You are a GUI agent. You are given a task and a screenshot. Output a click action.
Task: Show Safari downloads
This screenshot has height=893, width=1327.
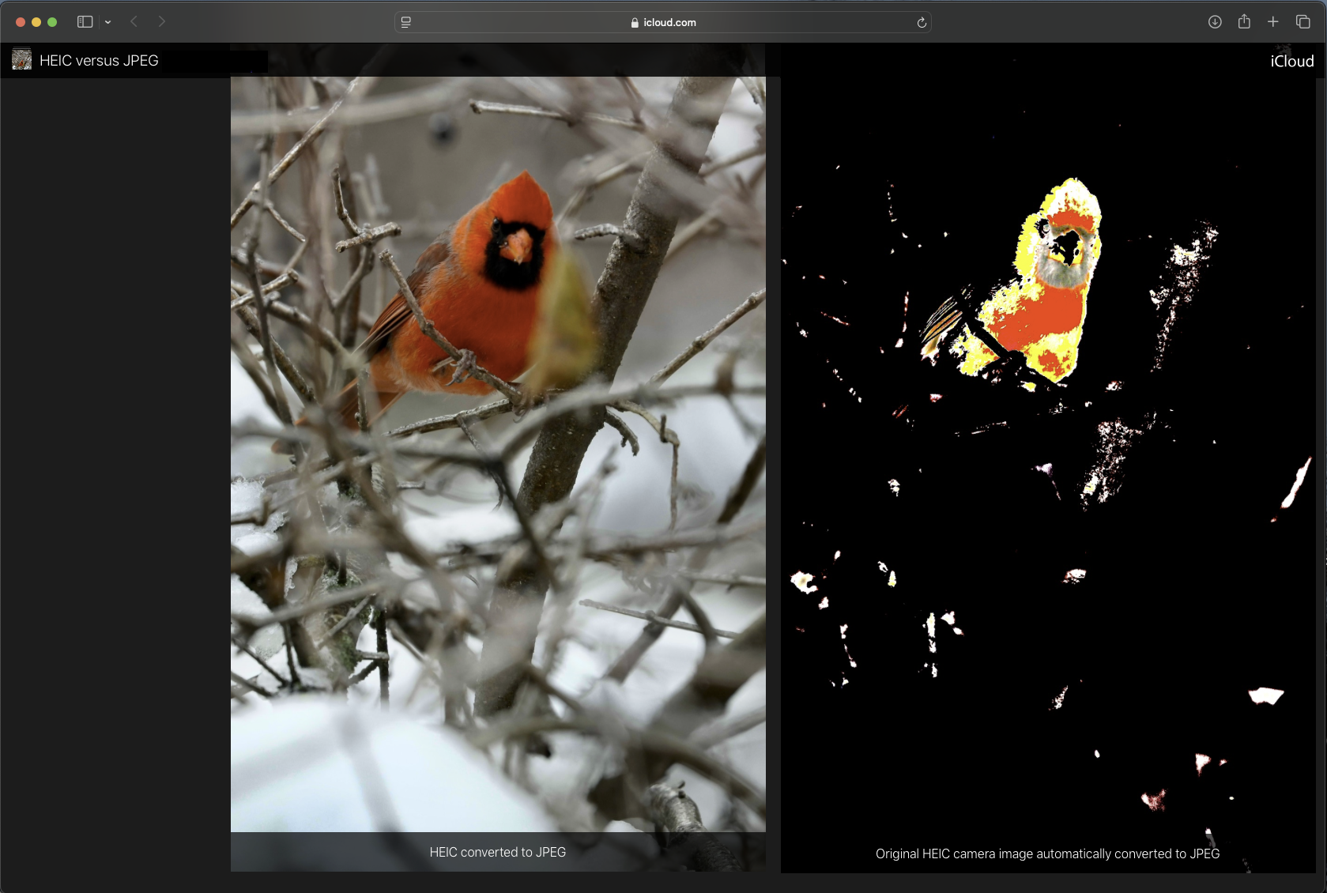pyautogui.click(x=1215, y=22)
